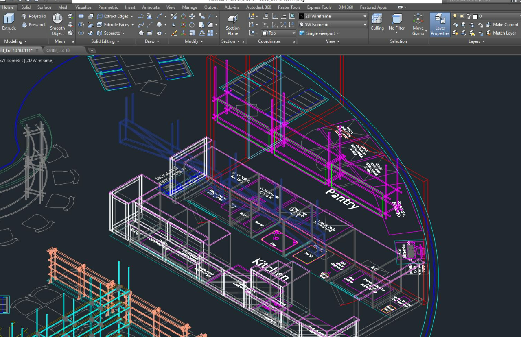Open the Top UCS dropdown

(278, 33)
